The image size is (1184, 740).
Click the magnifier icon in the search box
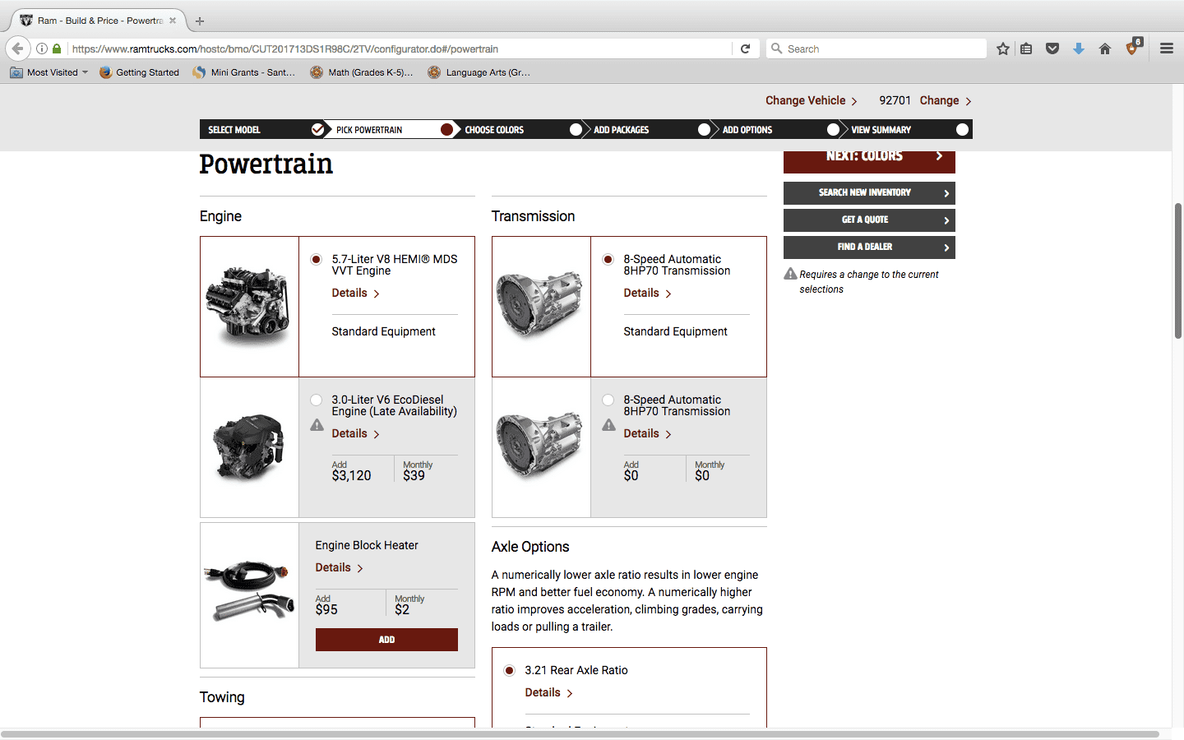tap(776, 49)
